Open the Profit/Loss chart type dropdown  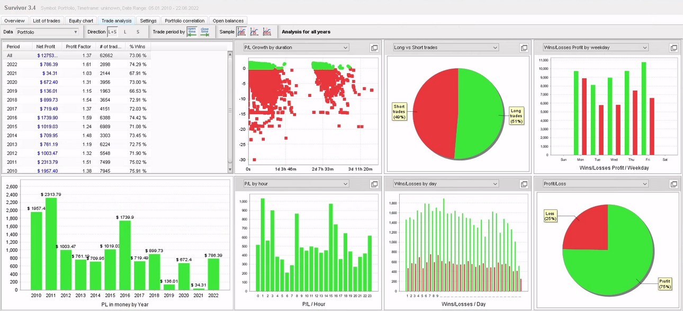(595, 184)
